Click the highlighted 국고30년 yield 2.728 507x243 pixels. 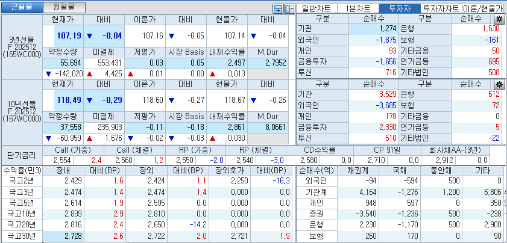pyautogui.click(x=73, y=236)
